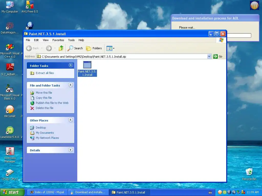Image resolution: width=262 pixels, height=196 pixels.
Task: Open the File menu
Action: tap(28, 40)
